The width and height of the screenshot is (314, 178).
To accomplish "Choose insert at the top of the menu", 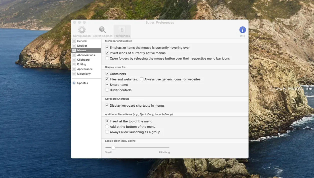I will [107, 121].
